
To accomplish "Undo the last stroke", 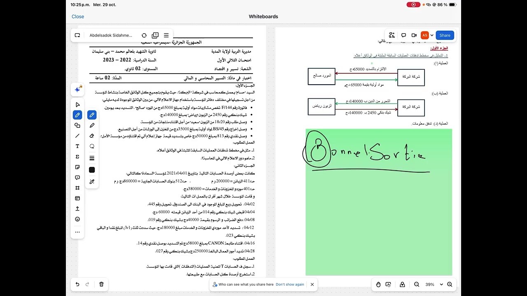I will coord(77,284).
